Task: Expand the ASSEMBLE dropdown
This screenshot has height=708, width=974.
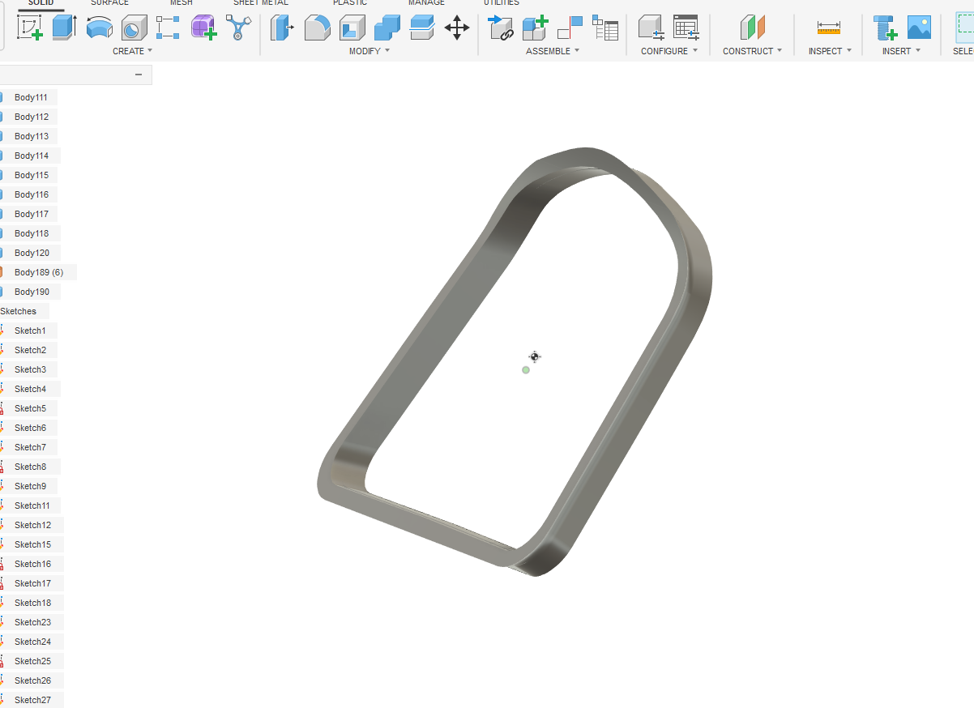Action: pos(553,51)
